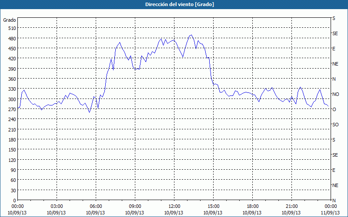Click the chart title "Dirección del viento [Grado]"
The height and width of the screenshot is (217, 348).
click(x=180, y=4)
